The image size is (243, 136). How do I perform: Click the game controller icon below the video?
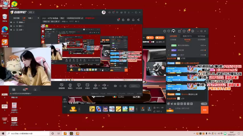tap(65, 99)
